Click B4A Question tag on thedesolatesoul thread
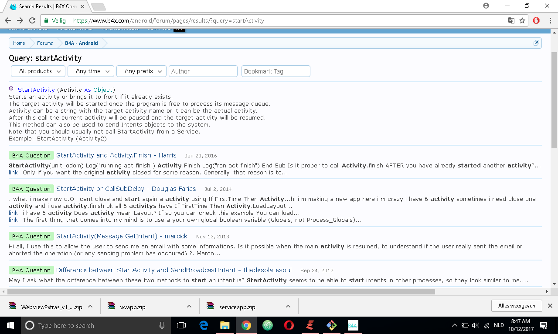Screen dimensions: 558x334 click(31, 270)
